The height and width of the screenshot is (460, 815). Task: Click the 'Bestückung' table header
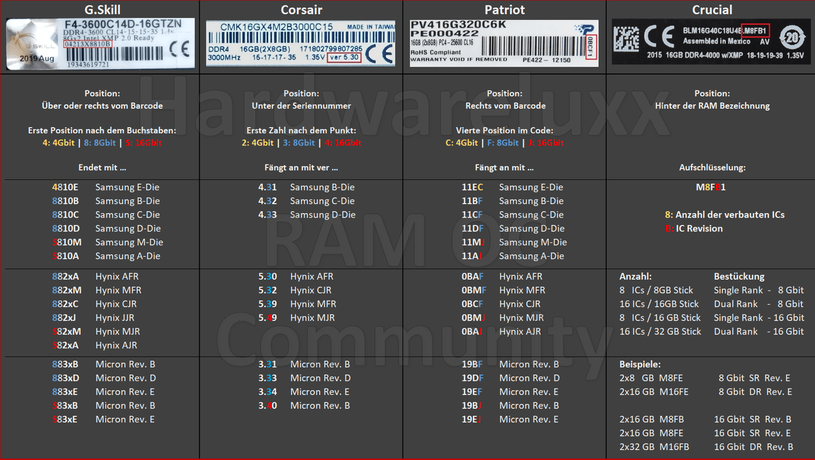pos(739,276)
